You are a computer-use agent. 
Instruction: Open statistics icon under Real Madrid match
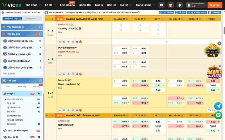64,42
